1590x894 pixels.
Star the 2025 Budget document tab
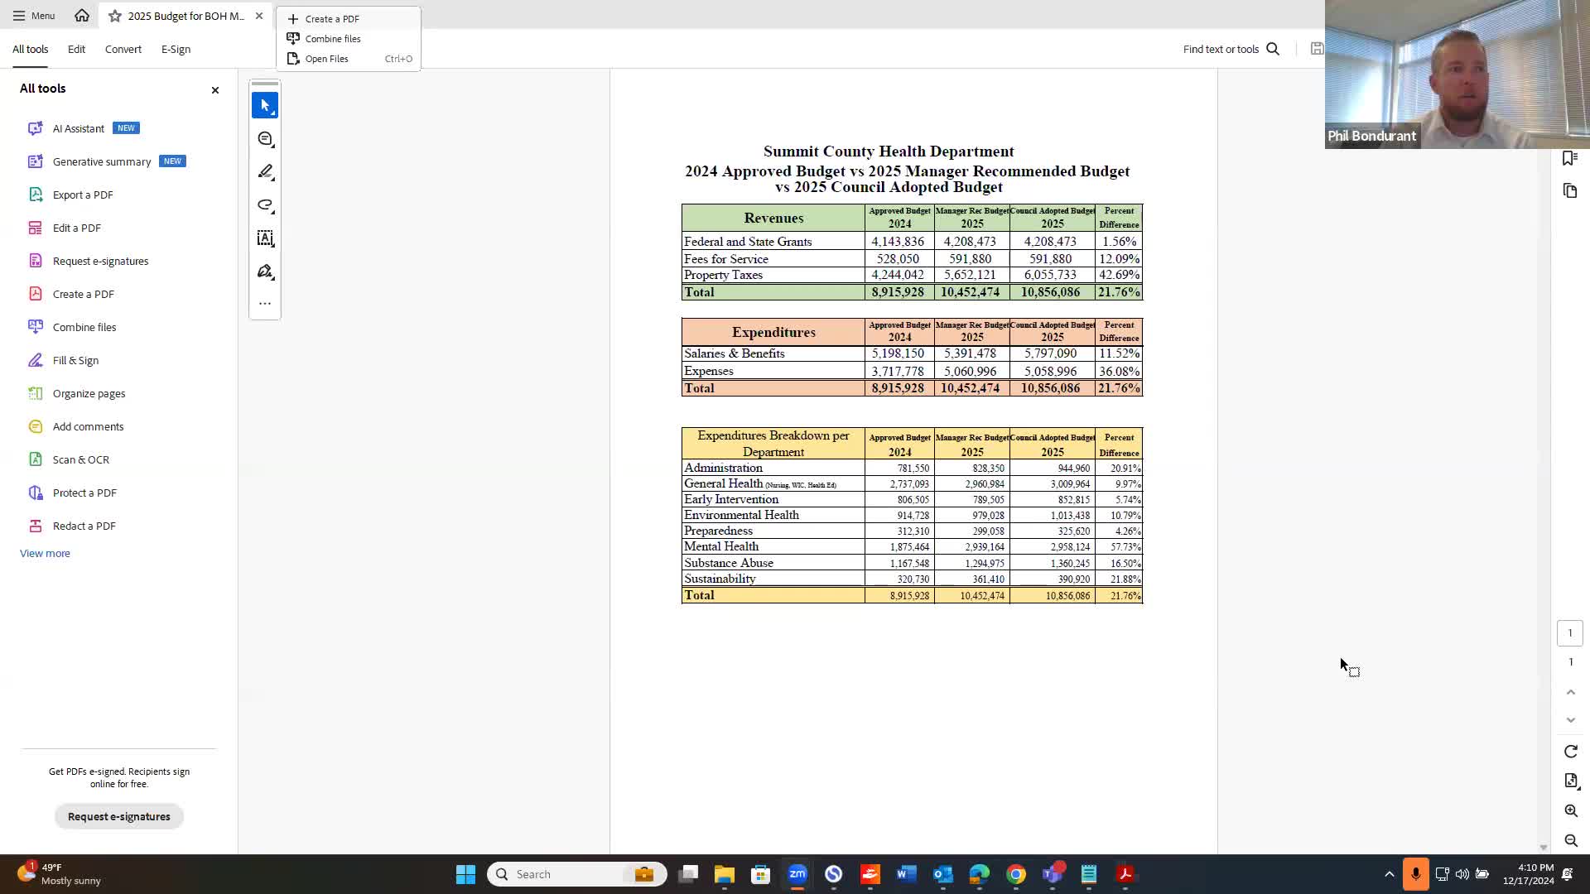point(114,16)
